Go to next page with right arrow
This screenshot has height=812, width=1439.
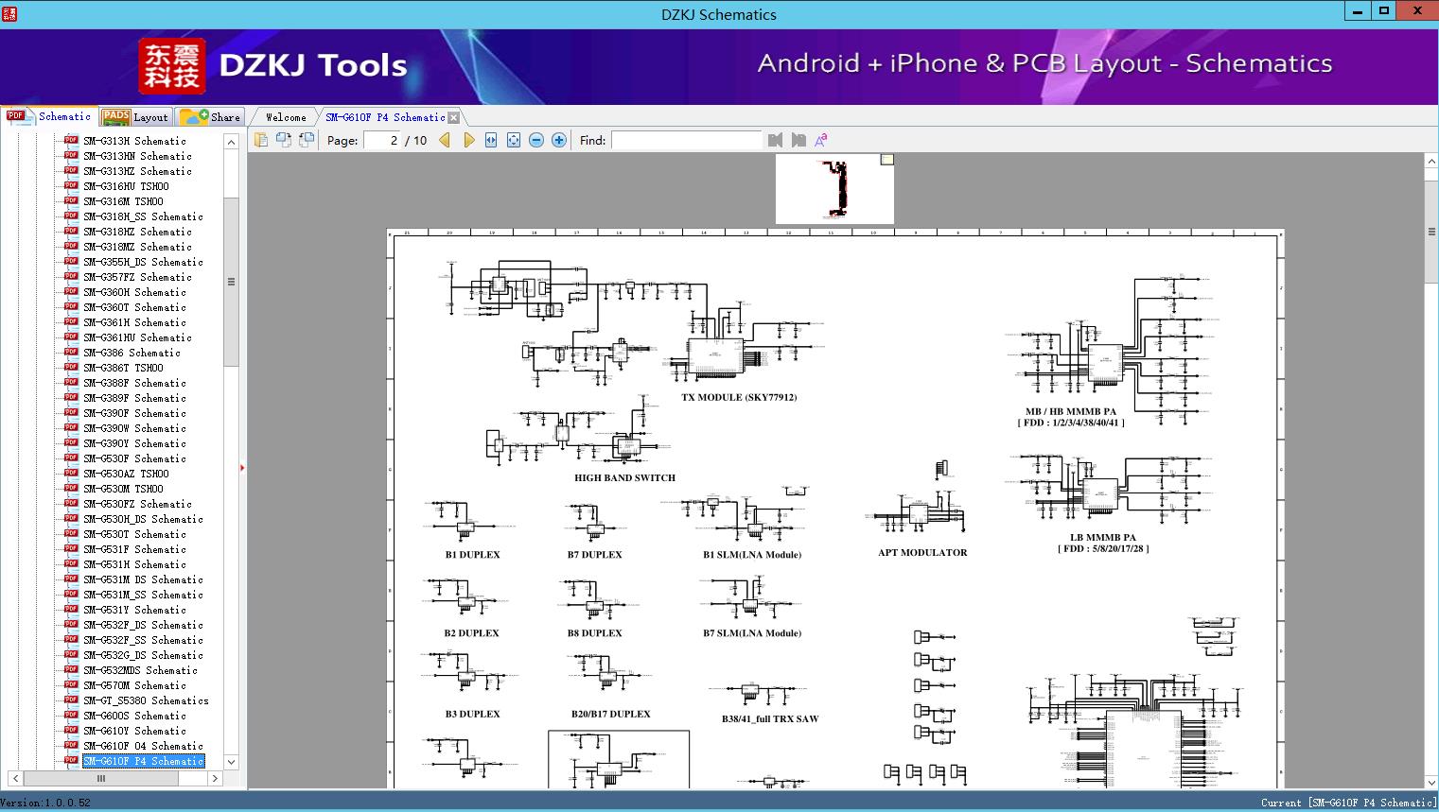(x=468, y=140)
